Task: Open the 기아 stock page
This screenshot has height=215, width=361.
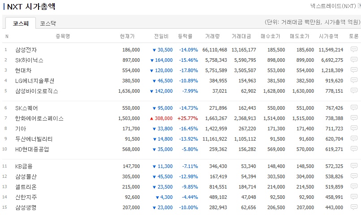Action: (21, 129)
